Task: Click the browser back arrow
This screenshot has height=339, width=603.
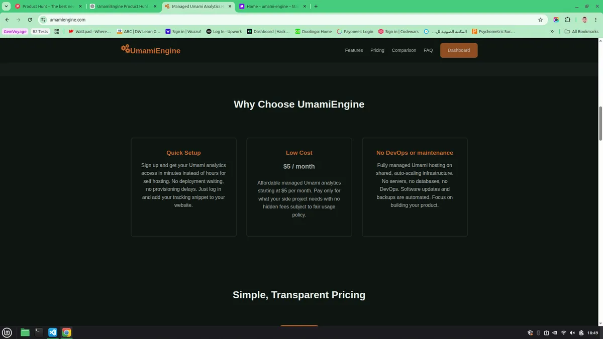Action: [x=7, y=20]
